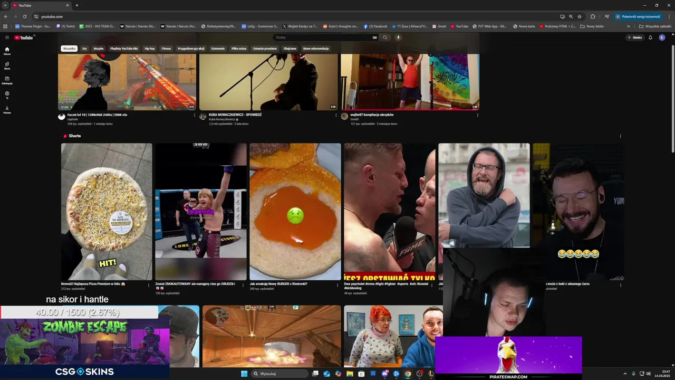Screen dimensions: 675x380
Task: Click the browser back arrow
Action: 6,16
